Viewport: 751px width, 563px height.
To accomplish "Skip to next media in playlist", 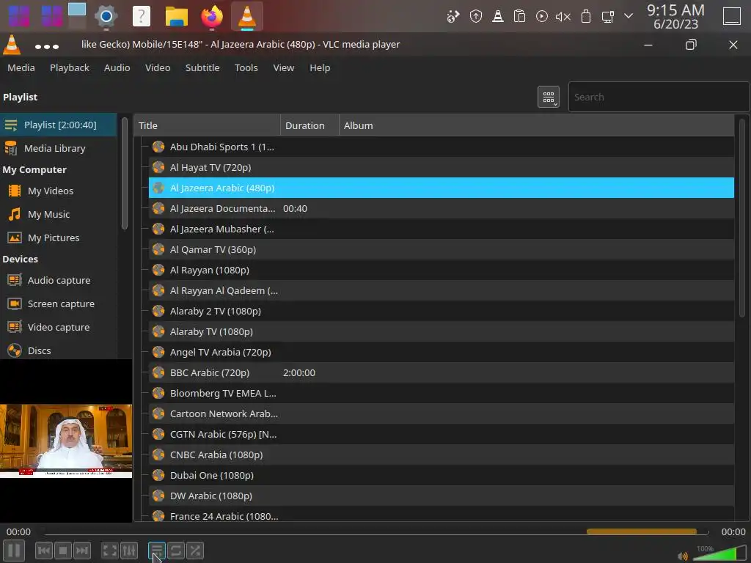I will 82,551.
